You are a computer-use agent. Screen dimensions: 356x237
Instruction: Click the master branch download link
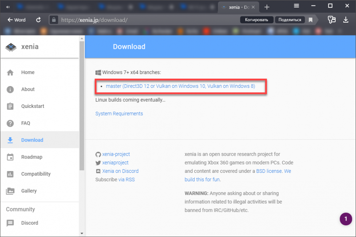[x=180, y=86]
